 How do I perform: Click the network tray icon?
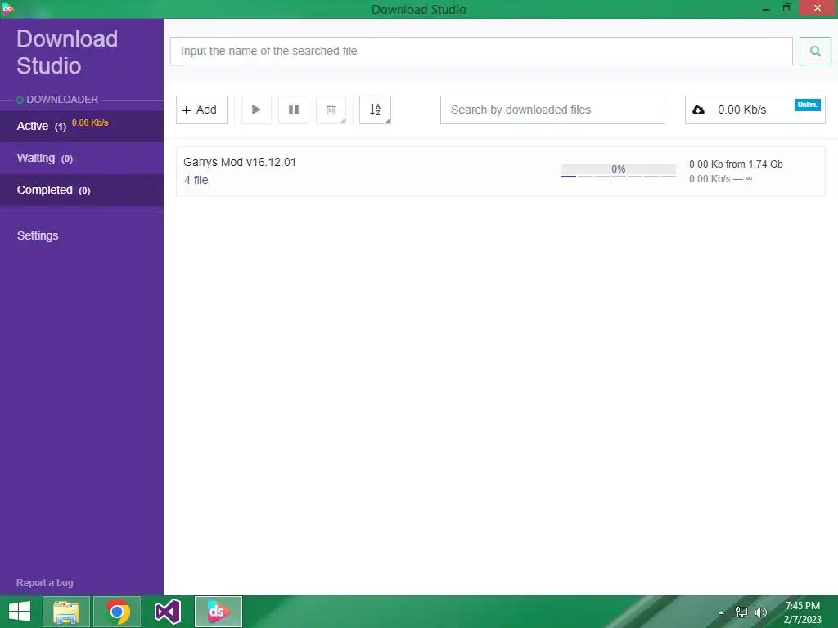click(x=741, y=612)
